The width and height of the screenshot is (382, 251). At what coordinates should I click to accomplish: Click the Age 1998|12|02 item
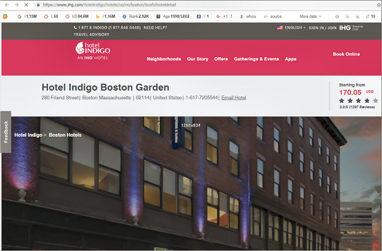(173, 17)
